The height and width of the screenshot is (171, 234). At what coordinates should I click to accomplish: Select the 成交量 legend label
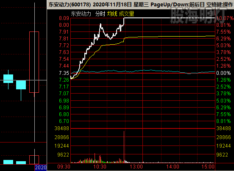click(127, 14)
